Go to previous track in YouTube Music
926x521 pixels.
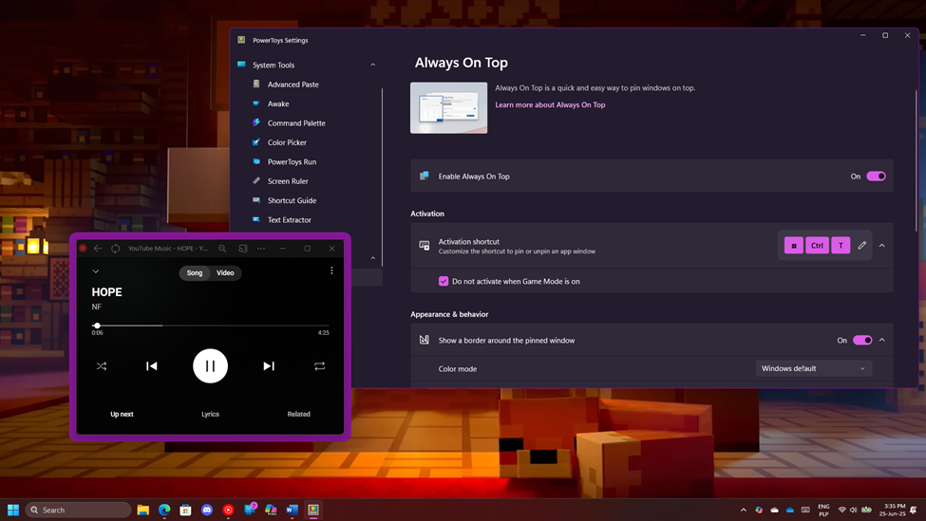tap(152, 365)
